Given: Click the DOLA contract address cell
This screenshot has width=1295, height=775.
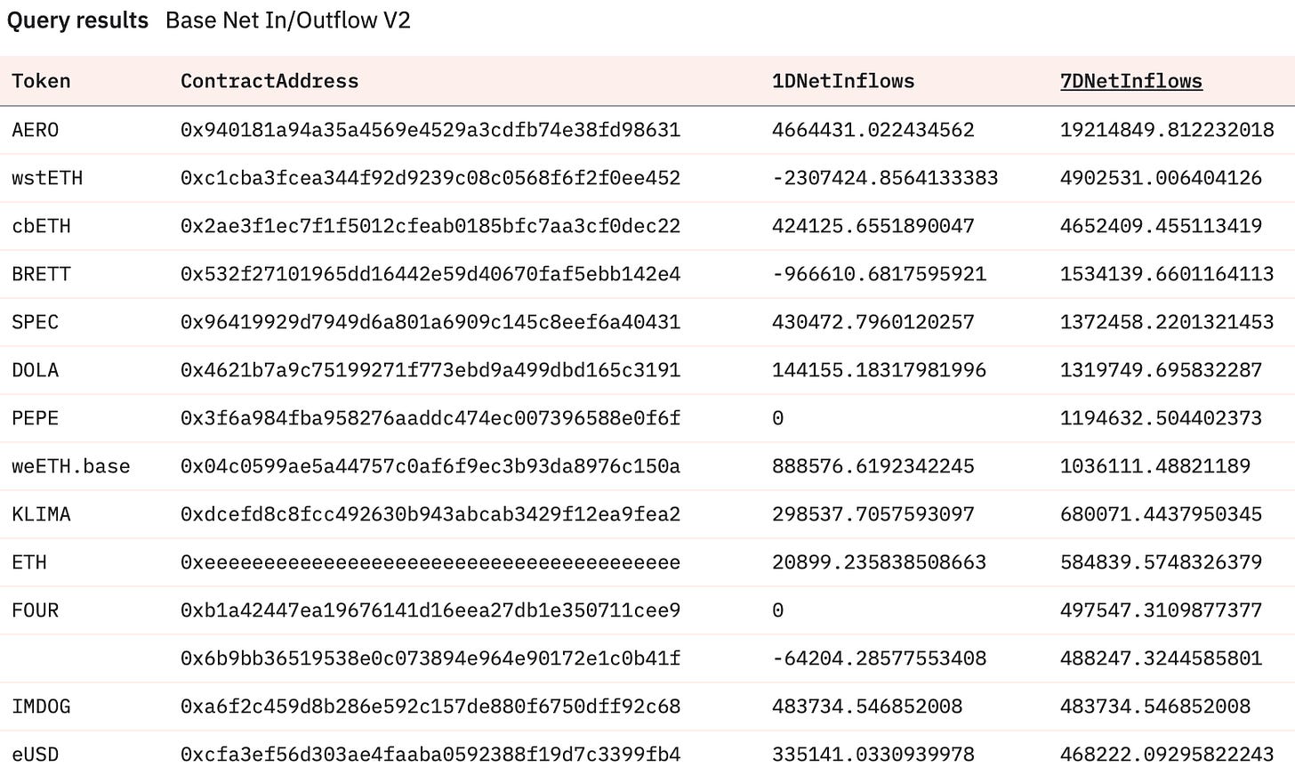Looking at the screenshot, I should pos(430,370).
